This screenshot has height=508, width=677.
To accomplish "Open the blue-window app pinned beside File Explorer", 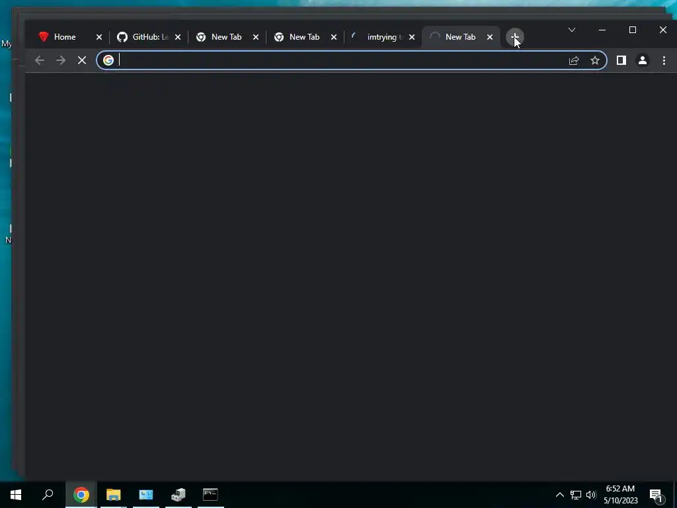I will pos(146,495).
